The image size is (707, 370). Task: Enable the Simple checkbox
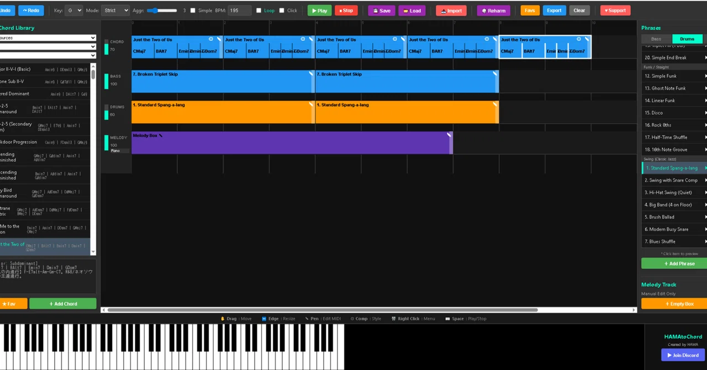193,10
